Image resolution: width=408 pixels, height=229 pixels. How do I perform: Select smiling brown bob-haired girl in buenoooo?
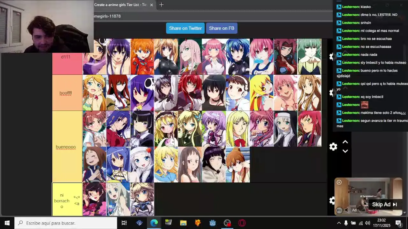pyautogui.click(x=94, y=164)
